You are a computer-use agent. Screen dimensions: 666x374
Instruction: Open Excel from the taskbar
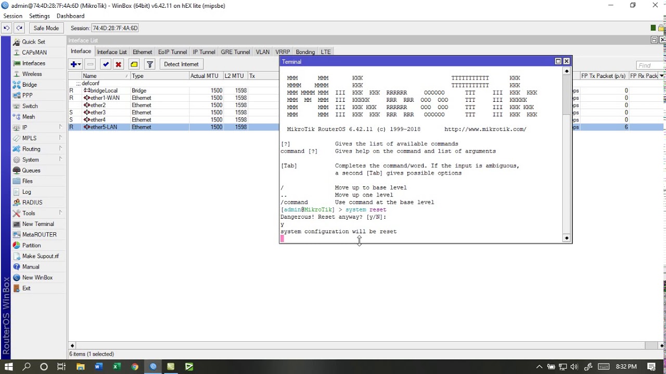tap(117, 367)
